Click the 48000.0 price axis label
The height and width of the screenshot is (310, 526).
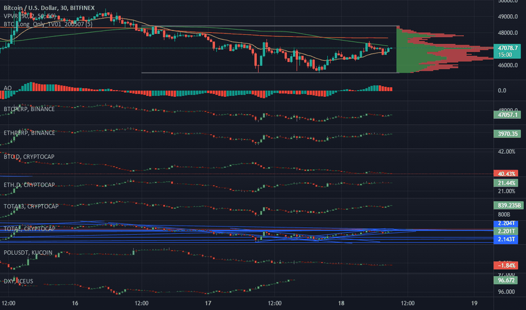[x=507, y=33]
